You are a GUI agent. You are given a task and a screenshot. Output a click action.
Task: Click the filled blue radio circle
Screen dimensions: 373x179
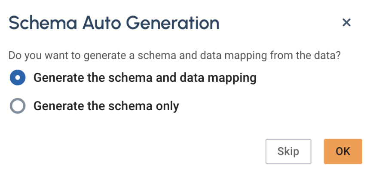(x=18, y=78)
